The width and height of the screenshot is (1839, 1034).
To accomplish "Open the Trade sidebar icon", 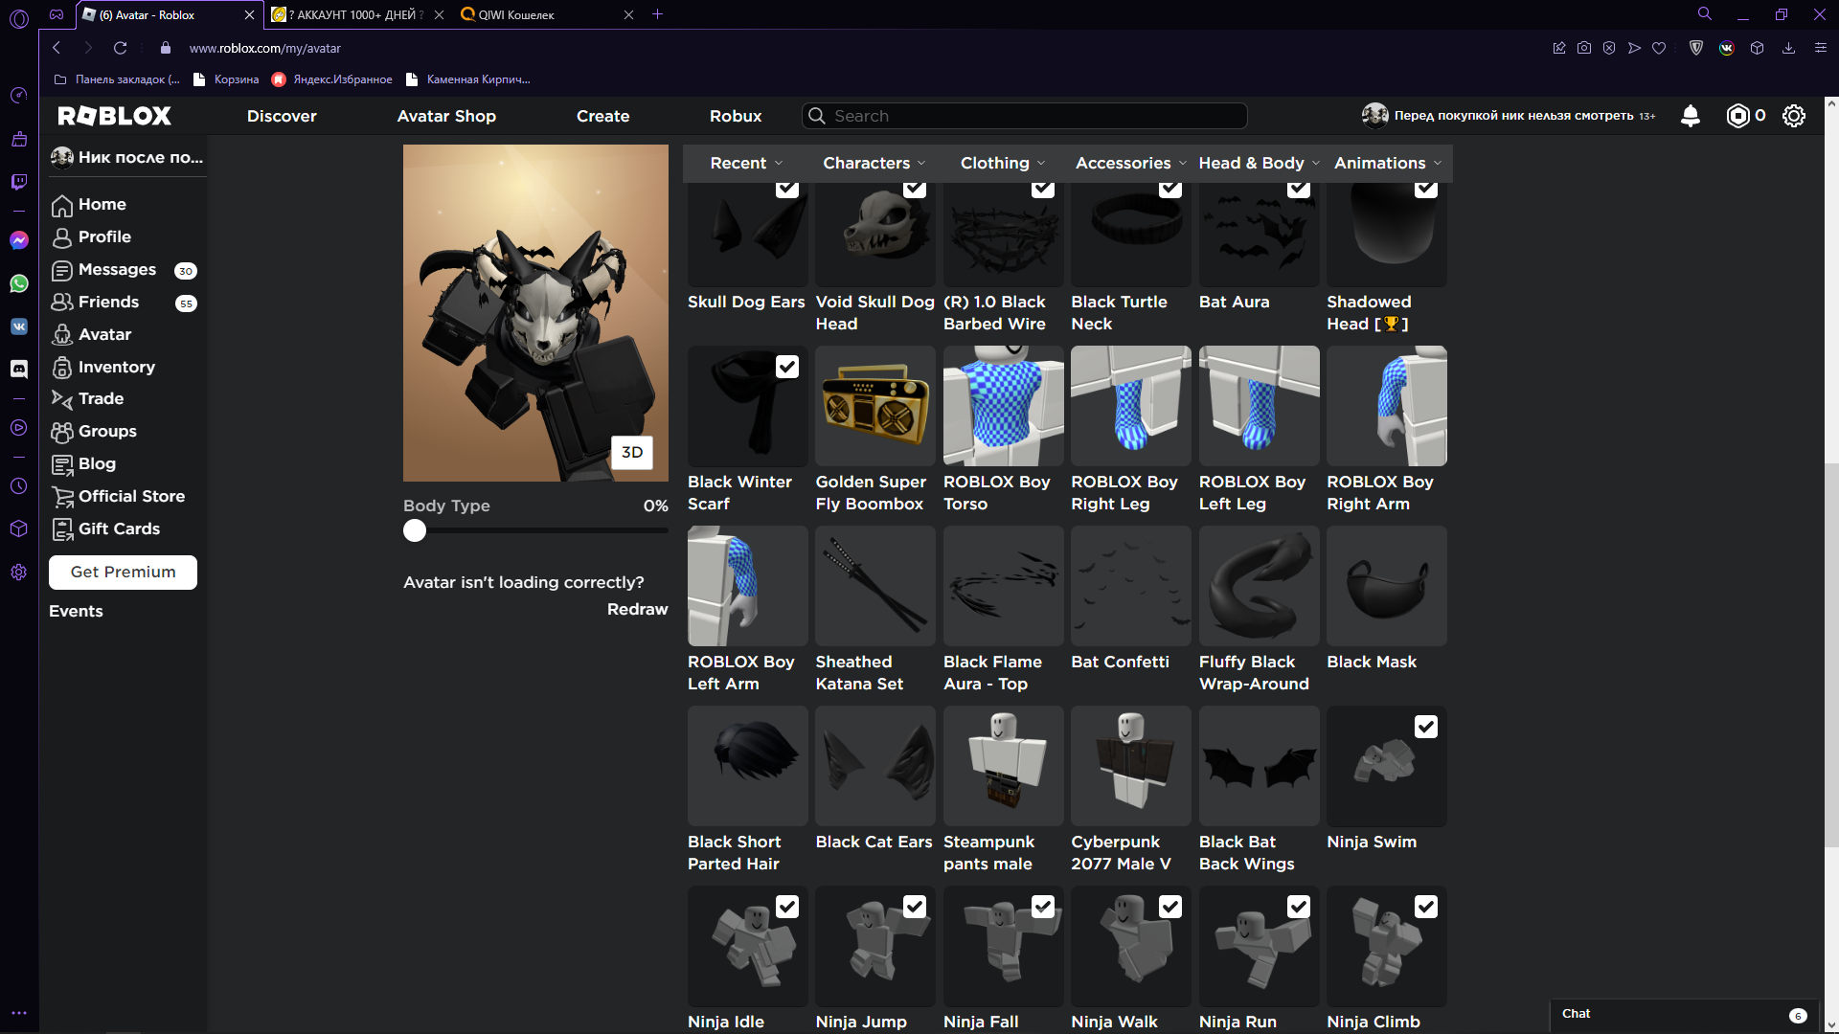I will [62, 399].
